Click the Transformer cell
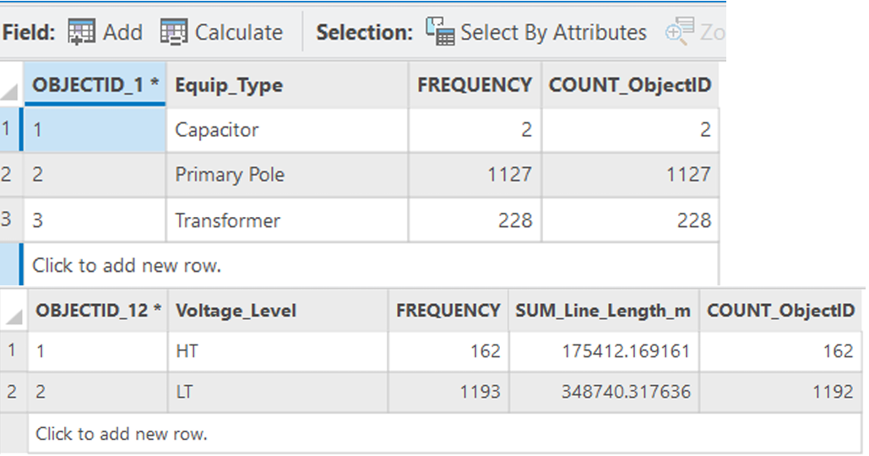The width and height of the screenshot is (869, 456). point(287,220)
